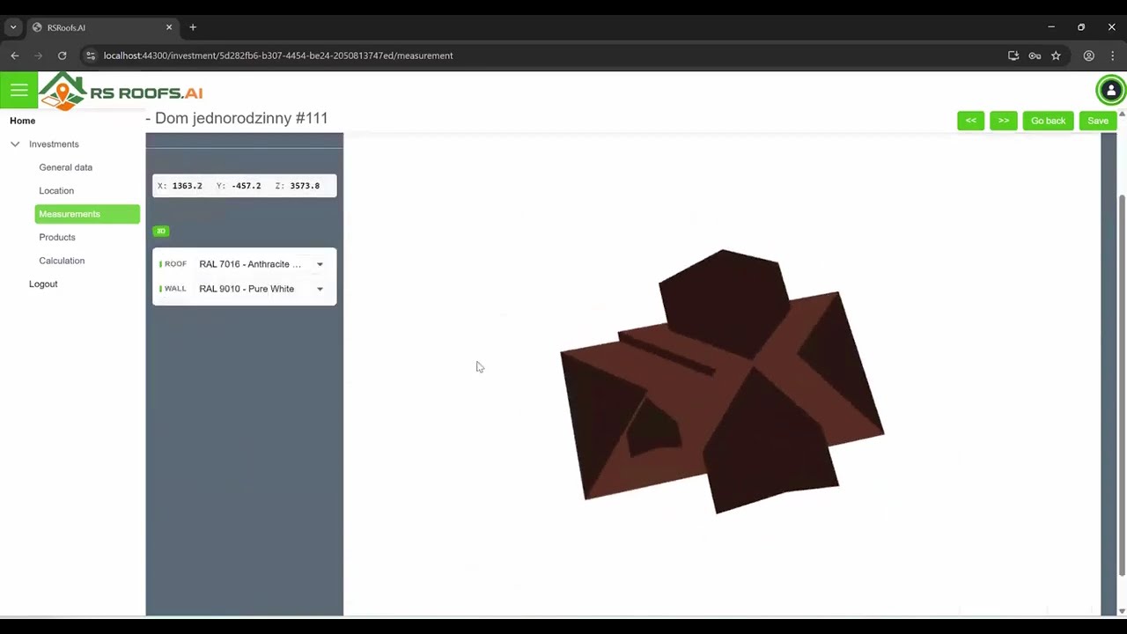
Task: Click Logout in sidebar
Action: [x=43, y=284]
